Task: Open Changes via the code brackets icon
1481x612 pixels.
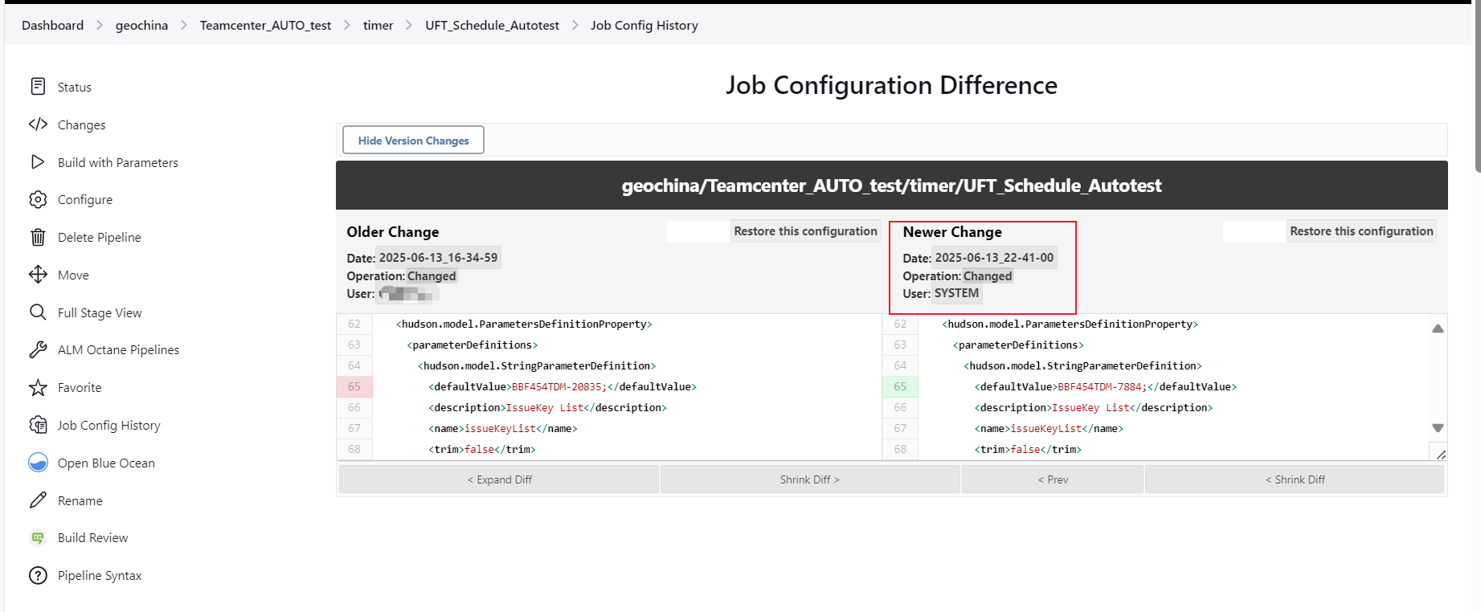Action: pyautogui.click(x=38, y=124)
